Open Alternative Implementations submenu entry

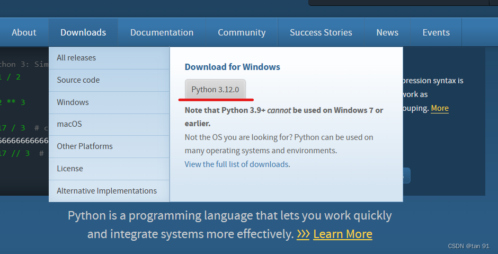(109, 191)
